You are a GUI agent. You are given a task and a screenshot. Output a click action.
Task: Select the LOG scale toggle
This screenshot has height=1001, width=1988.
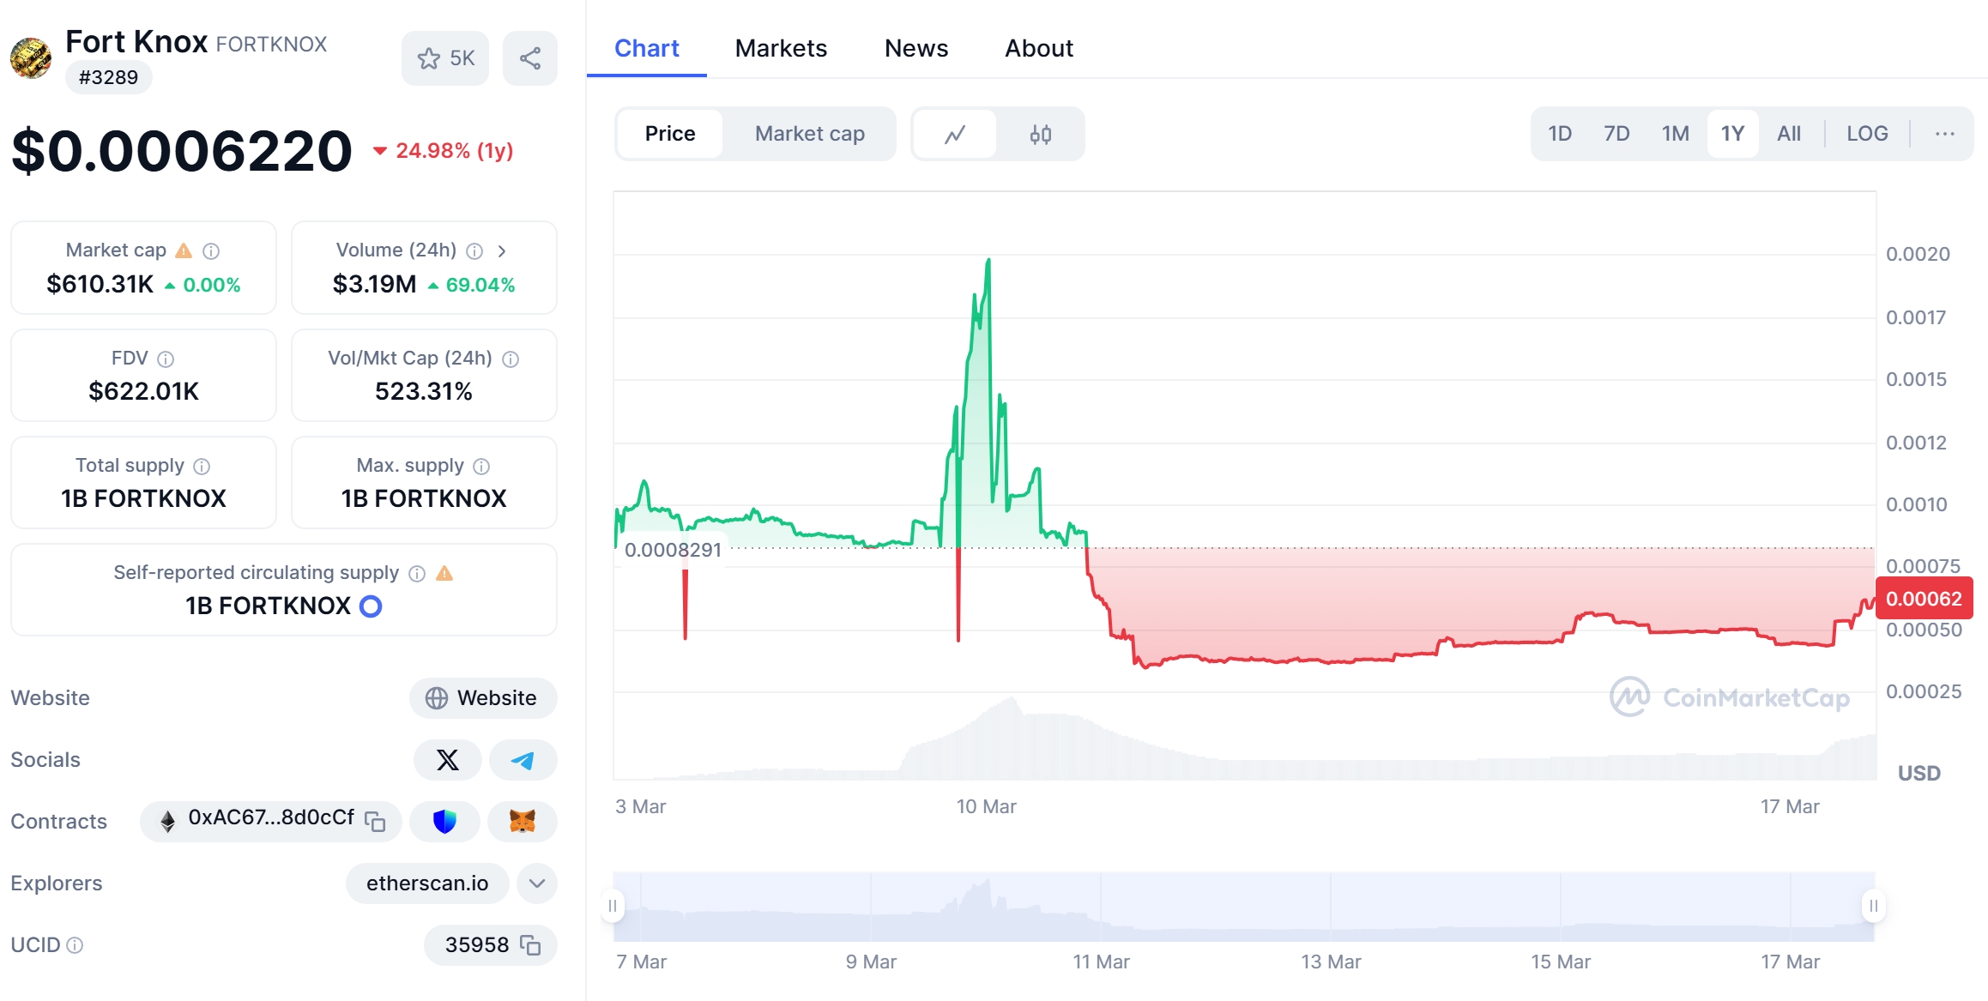pyautogui.click(x=1865, y=133)
